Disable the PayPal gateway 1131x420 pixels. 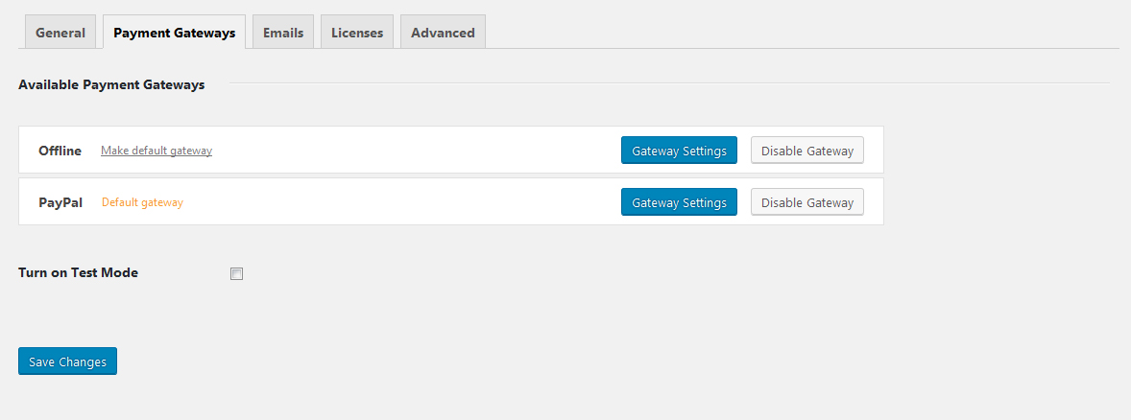(806, 202)
